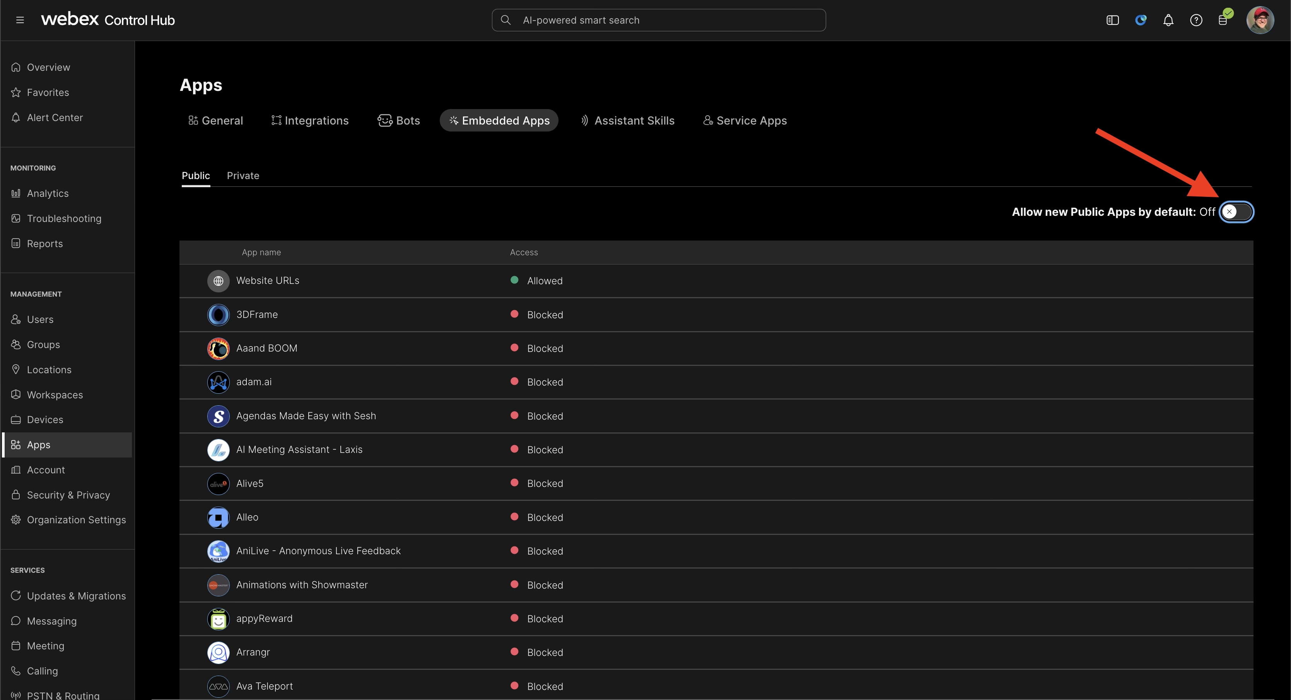Click the appyReward app icon
The height and width of the screenshot is (700, 1291).
tap(219, 619)
